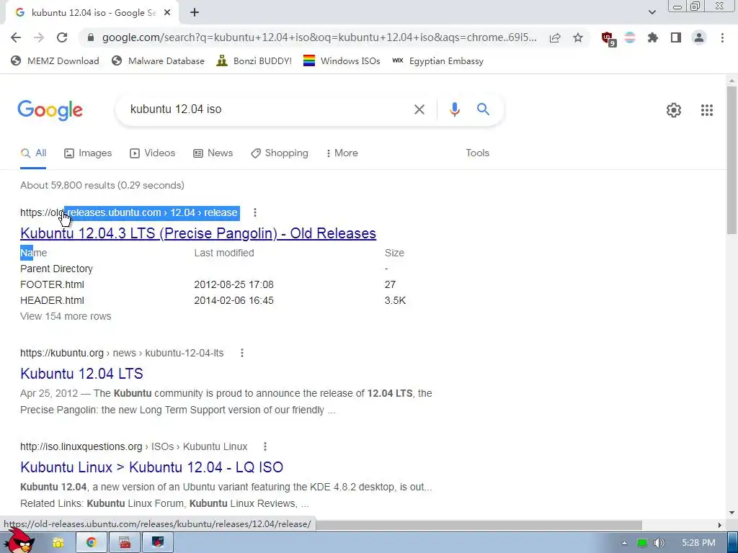Click the Chrome taskbar icon
Screen dimensions: 738x553
(x=92, y=543)
